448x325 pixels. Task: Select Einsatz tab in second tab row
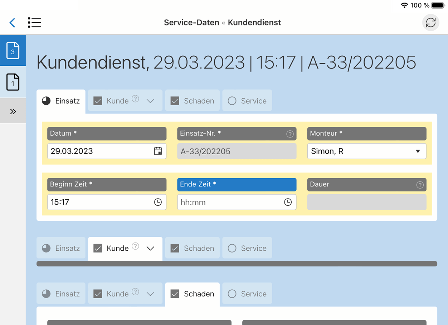(x=61, y=248)
